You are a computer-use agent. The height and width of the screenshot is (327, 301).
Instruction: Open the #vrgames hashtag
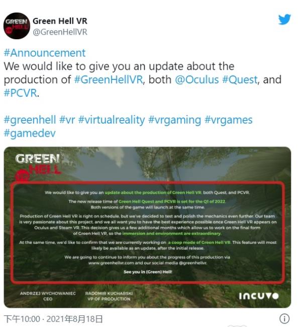(x=229, y=120)
